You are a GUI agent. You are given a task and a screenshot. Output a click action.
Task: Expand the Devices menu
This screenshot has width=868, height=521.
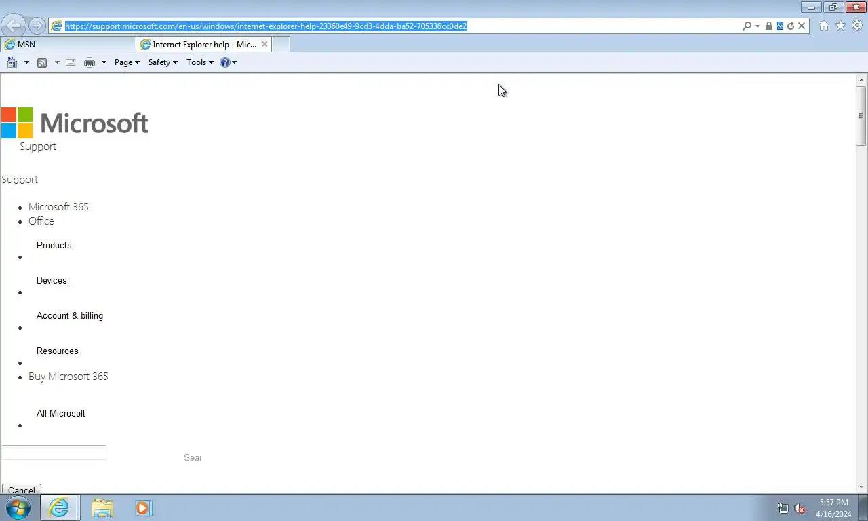click(x=52, y=280)
